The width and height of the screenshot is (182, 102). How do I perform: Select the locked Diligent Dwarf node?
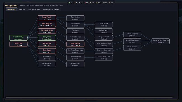pos(104,38)
